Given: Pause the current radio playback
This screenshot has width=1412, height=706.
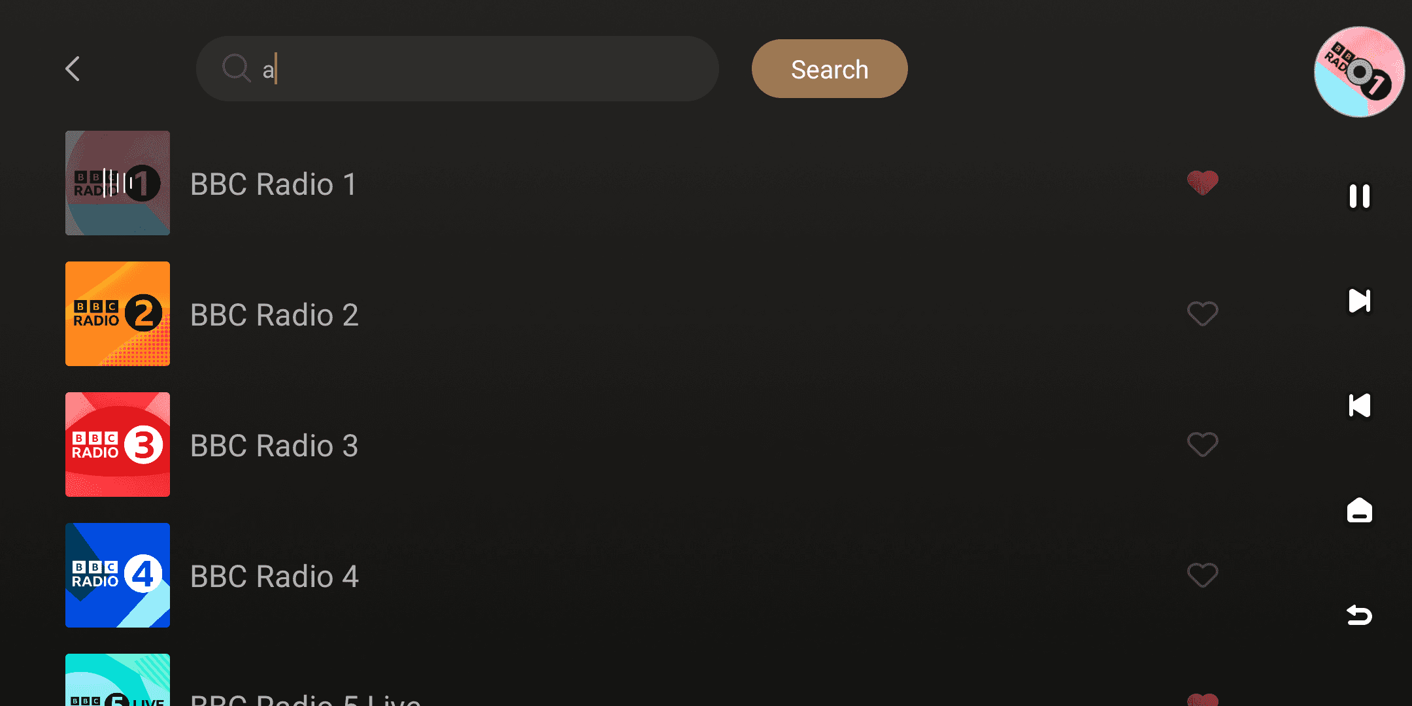Looking at the screenshot, I should coord(1359,196).
